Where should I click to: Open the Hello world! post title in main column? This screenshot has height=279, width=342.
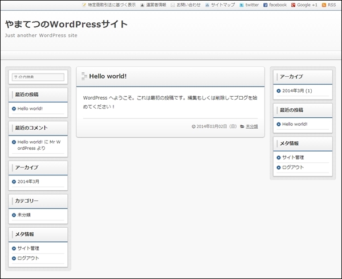108,76
